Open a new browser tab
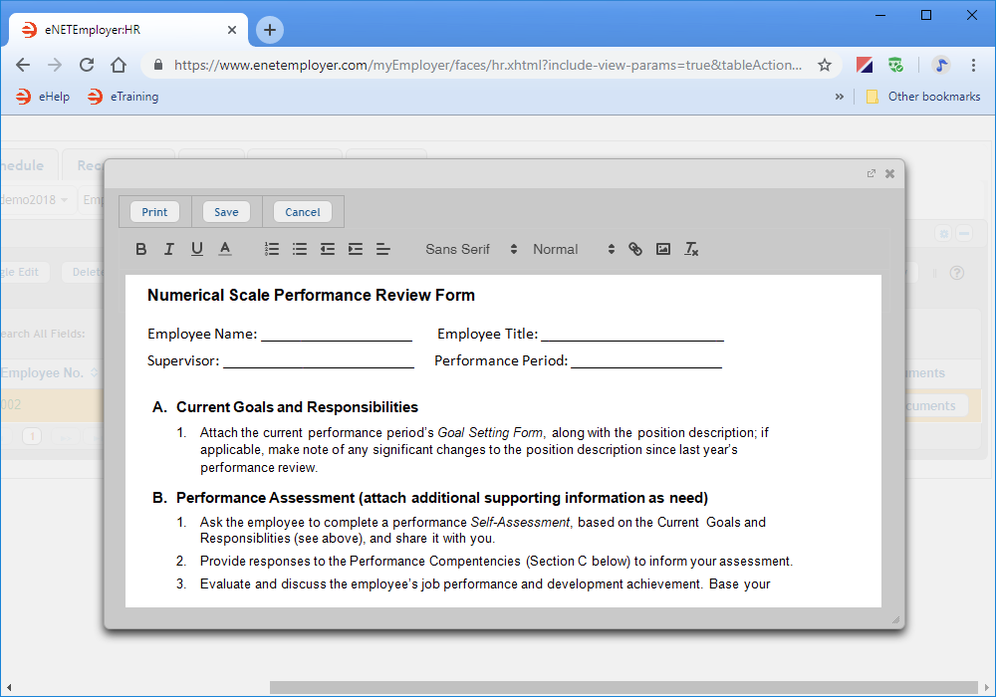Screen dimensions: 996x697 [269, 30]
